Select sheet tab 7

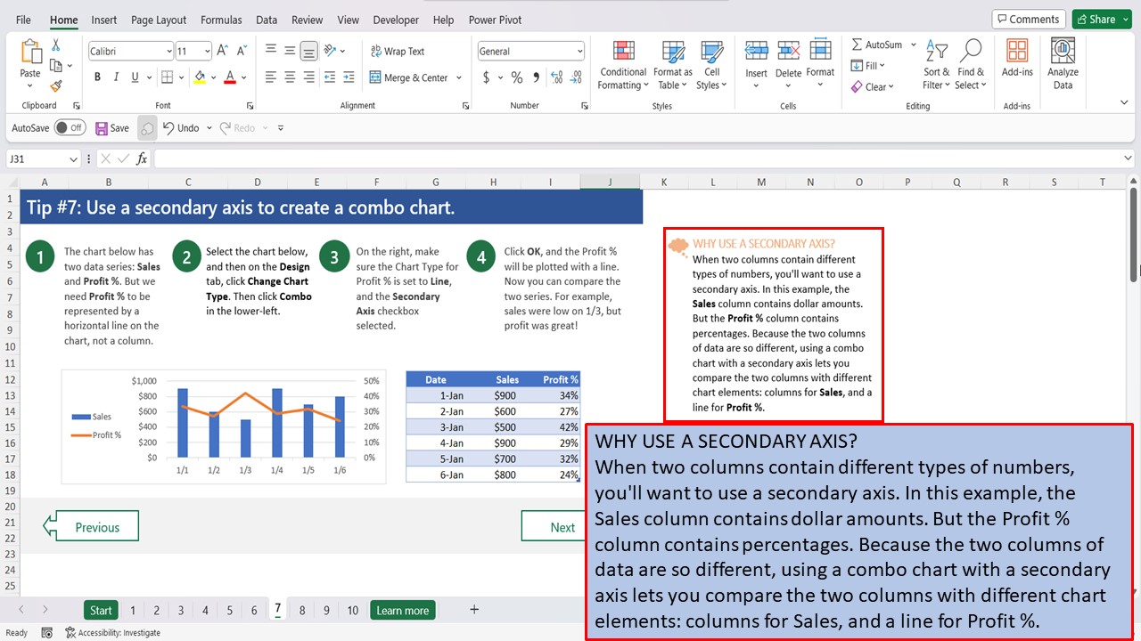tap(277, 610)
